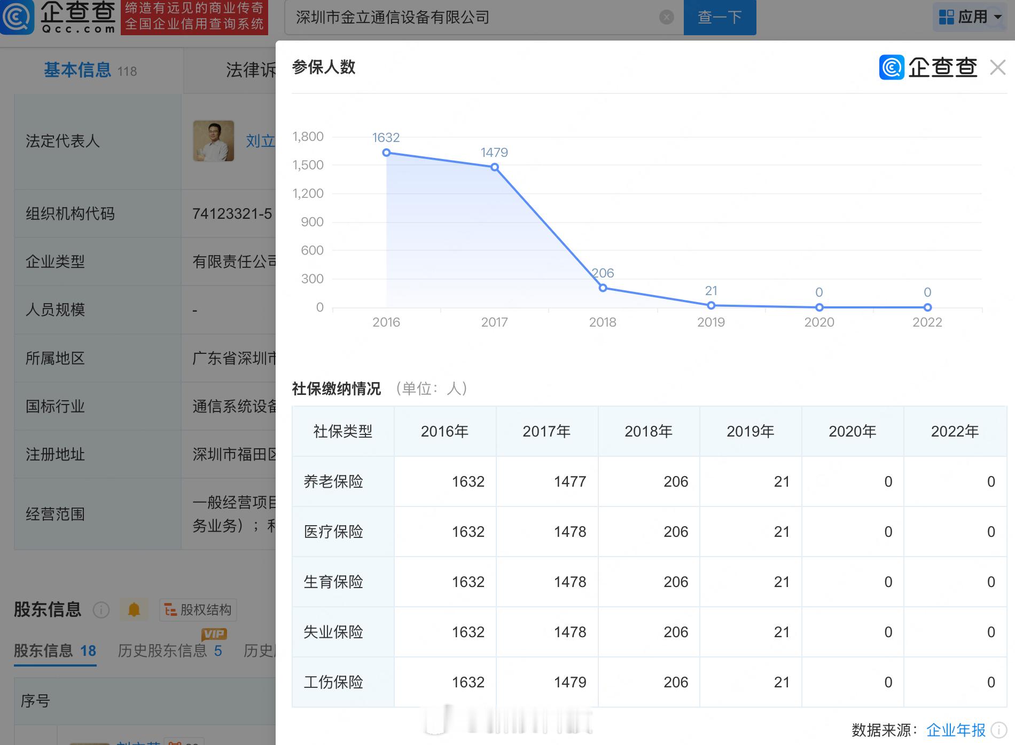
Task: Click the info icon beside 股东信息
Action: click(x=101, y=609)
